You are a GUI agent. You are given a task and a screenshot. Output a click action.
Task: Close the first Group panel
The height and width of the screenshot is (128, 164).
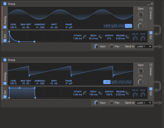point(152,4)
